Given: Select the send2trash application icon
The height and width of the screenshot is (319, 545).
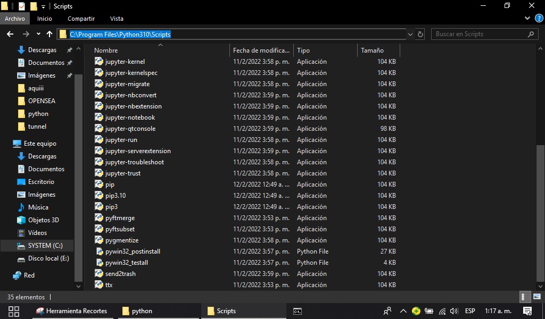Looking at the screenshot, I should (x=99, y=273).
